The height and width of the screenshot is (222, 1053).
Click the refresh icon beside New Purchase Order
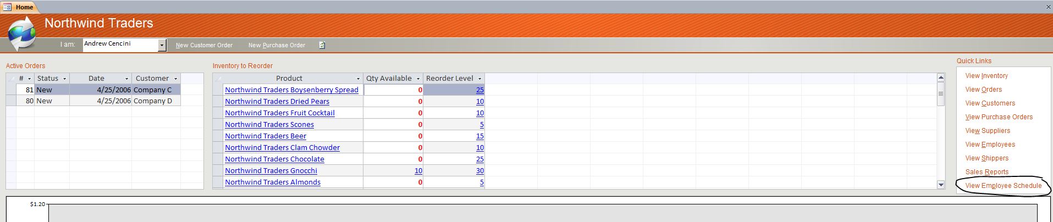322,45
